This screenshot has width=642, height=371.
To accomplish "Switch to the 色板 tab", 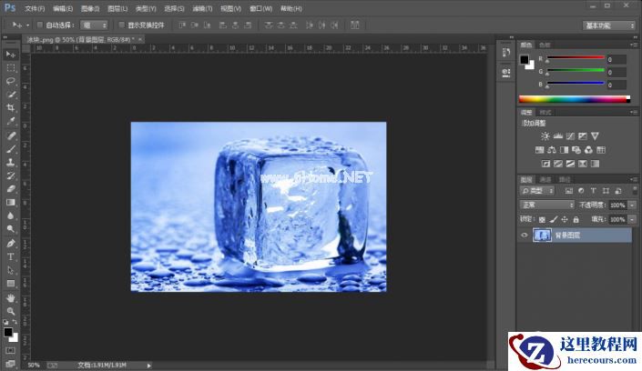I will (545, 45).
